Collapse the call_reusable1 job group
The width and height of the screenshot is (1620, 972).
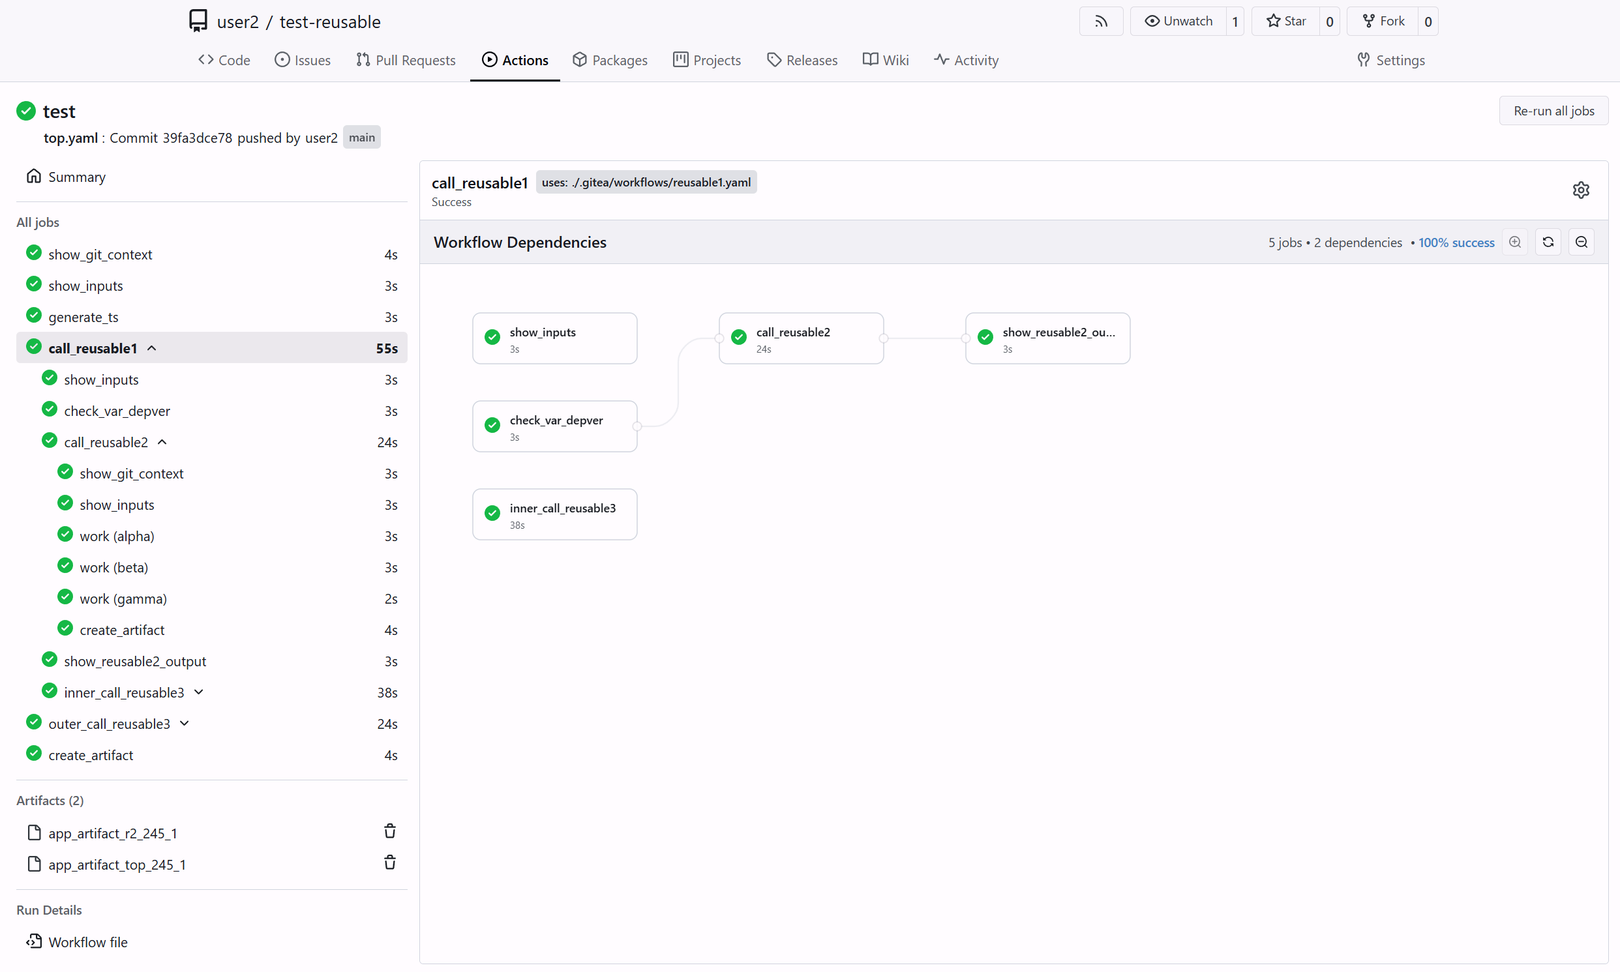click(152, 348)
